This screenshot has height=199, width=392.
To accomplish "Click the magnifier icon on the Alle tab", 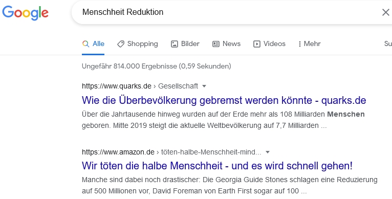I will click(85, 44).
